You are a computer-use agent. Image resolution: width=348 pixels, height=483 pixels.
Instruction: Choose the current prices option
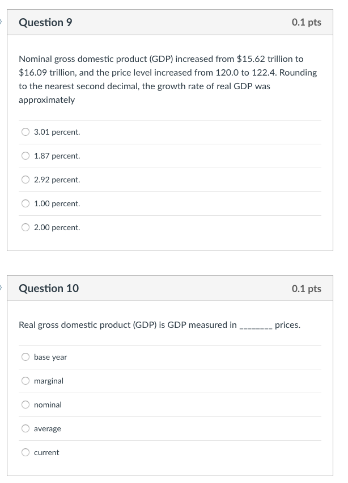[x=26, y=452]
